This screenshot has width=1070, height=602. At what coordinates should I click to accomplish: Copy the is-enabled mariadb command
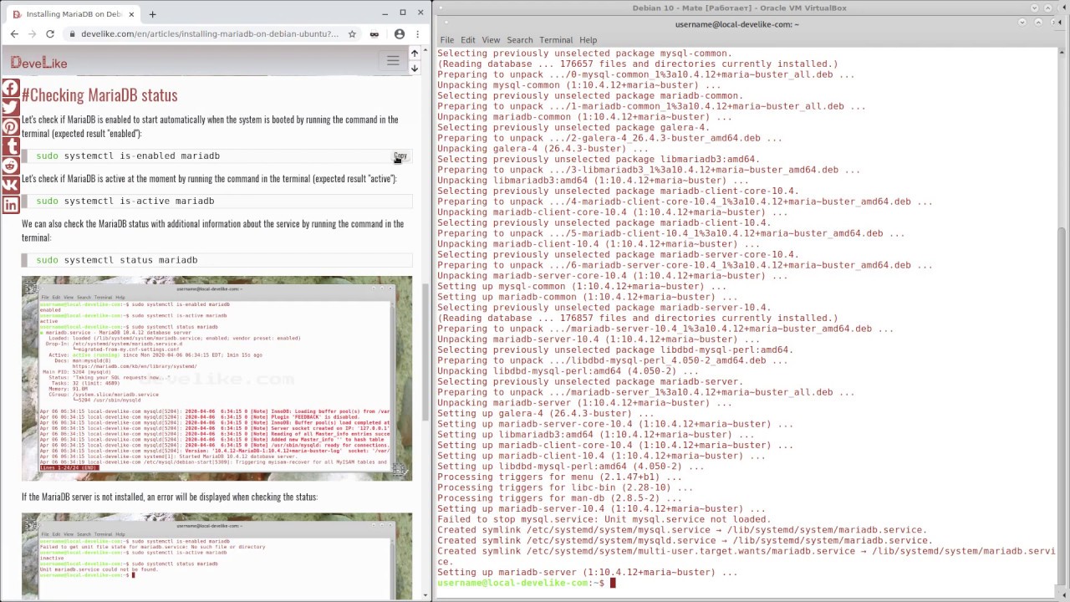(400, 156)
